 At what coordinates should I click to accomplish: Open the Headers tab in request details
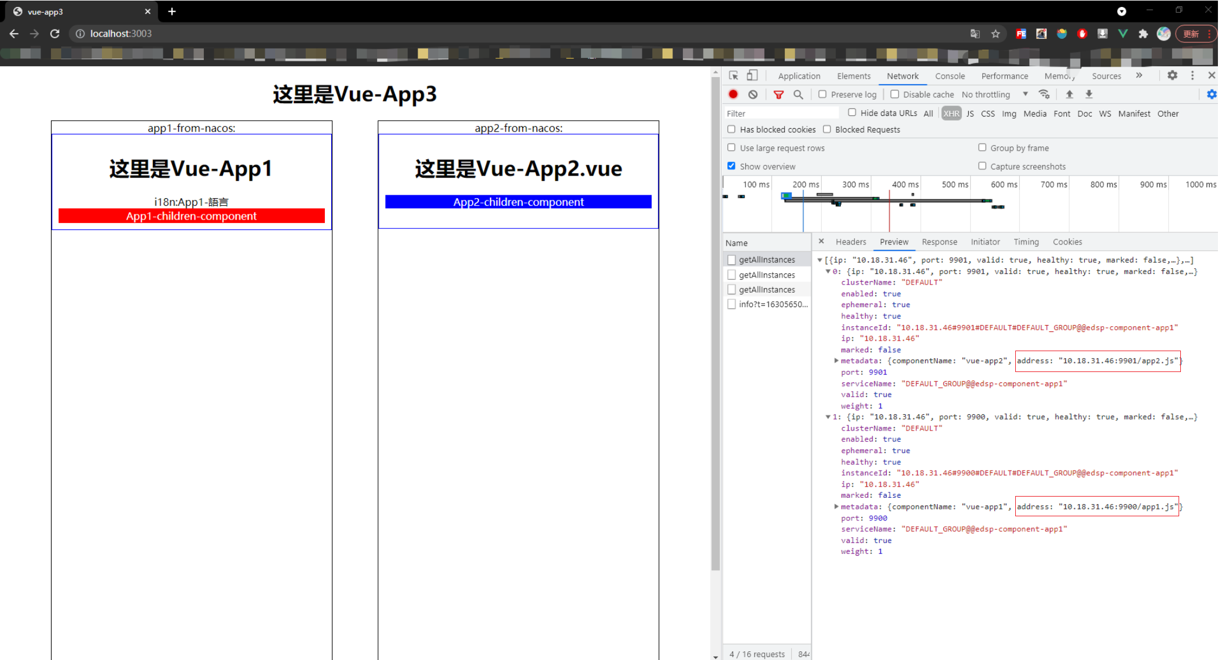(850, 242)
